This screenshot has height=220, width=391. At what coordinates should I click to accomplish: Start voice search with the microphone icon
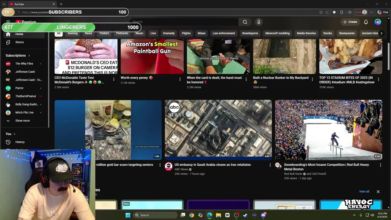tap(259, 22)
